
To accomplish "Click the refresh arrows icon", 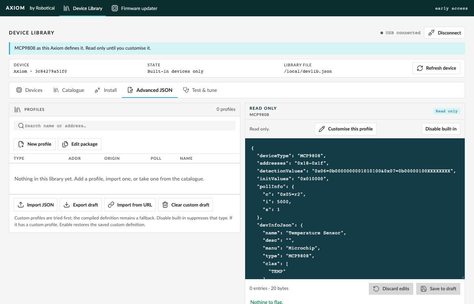I will click(x=420, y=68).
